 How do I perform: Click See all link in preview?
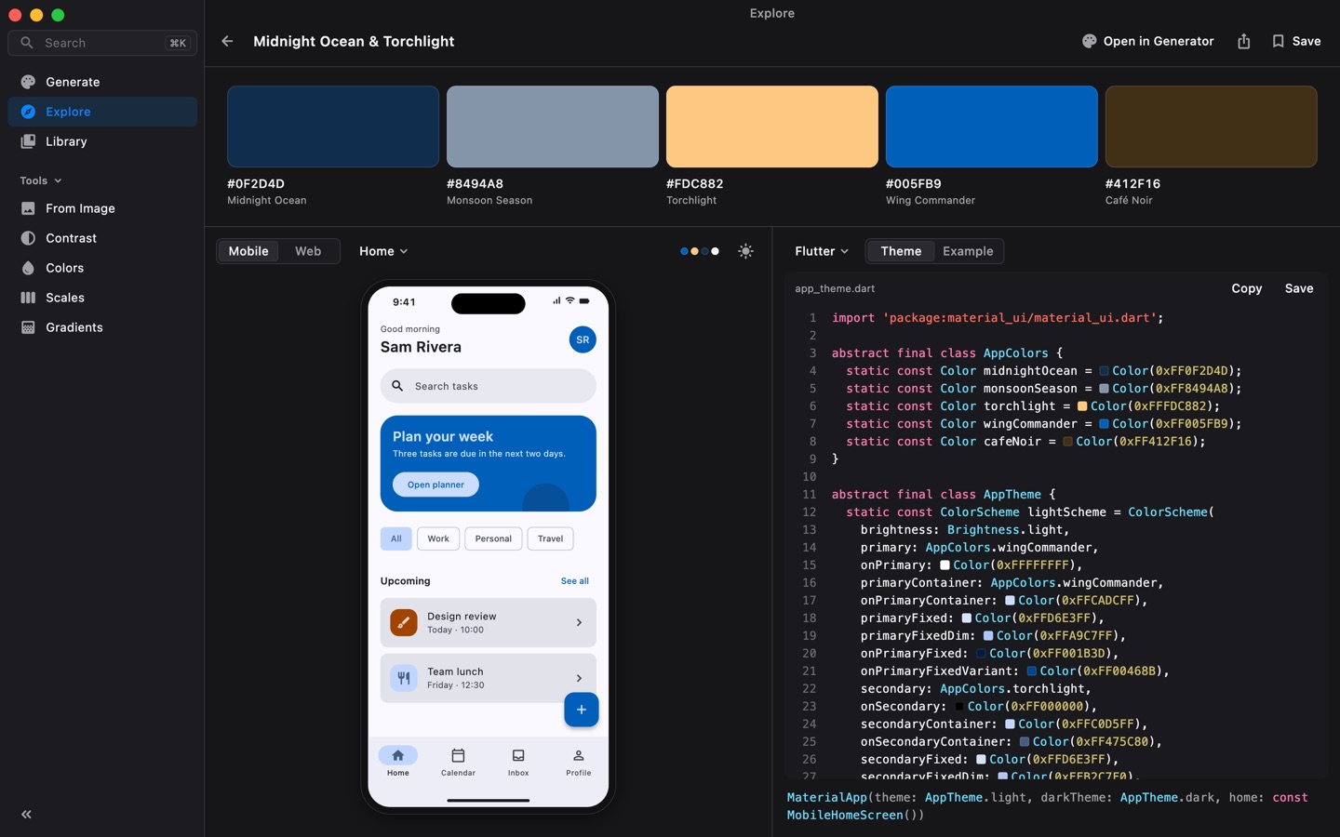point(575,581)
